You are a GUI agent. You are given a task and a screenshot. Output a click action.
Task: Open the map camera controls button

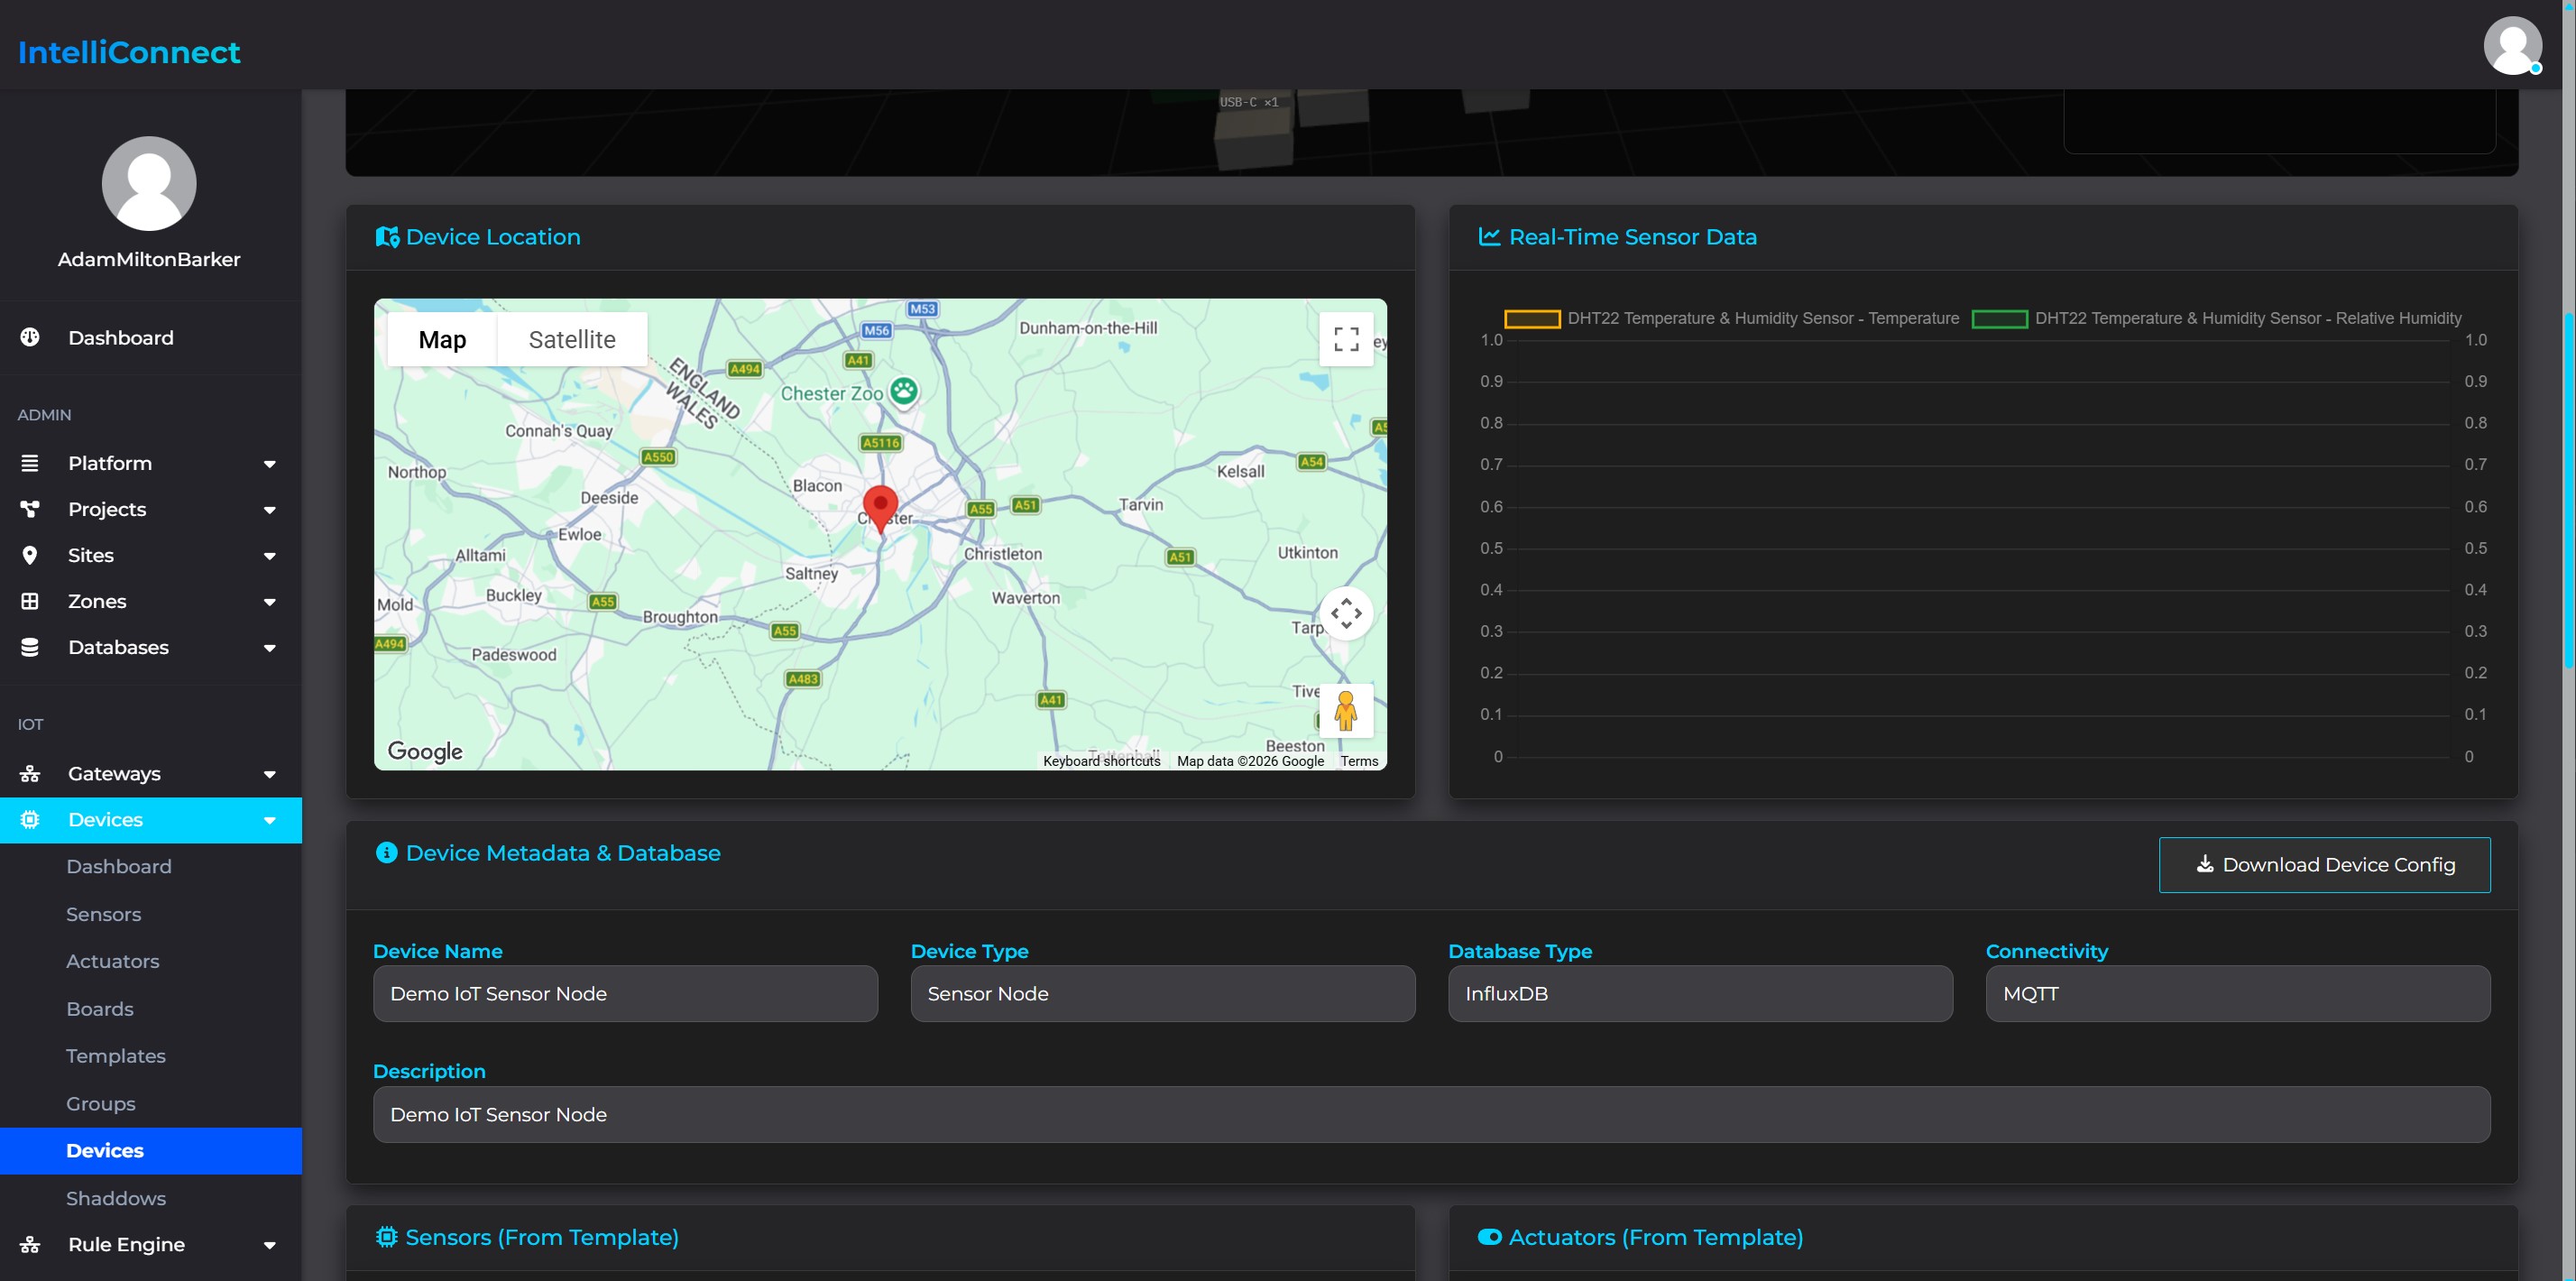coord(1346,613)
